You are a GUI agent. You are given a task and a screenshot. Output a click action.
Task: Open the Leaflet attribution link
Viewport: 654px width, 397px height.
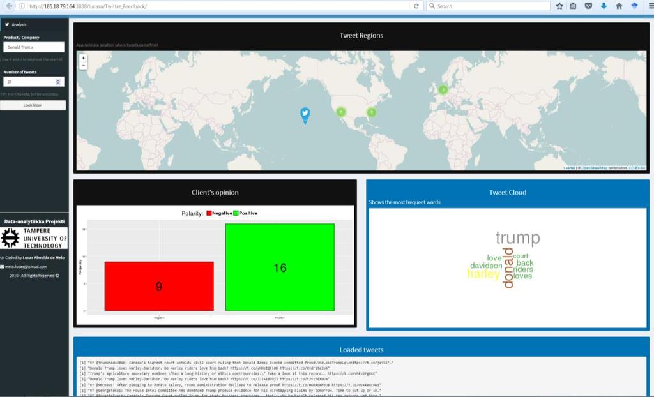pyautogui.click(x=569, y=168)
